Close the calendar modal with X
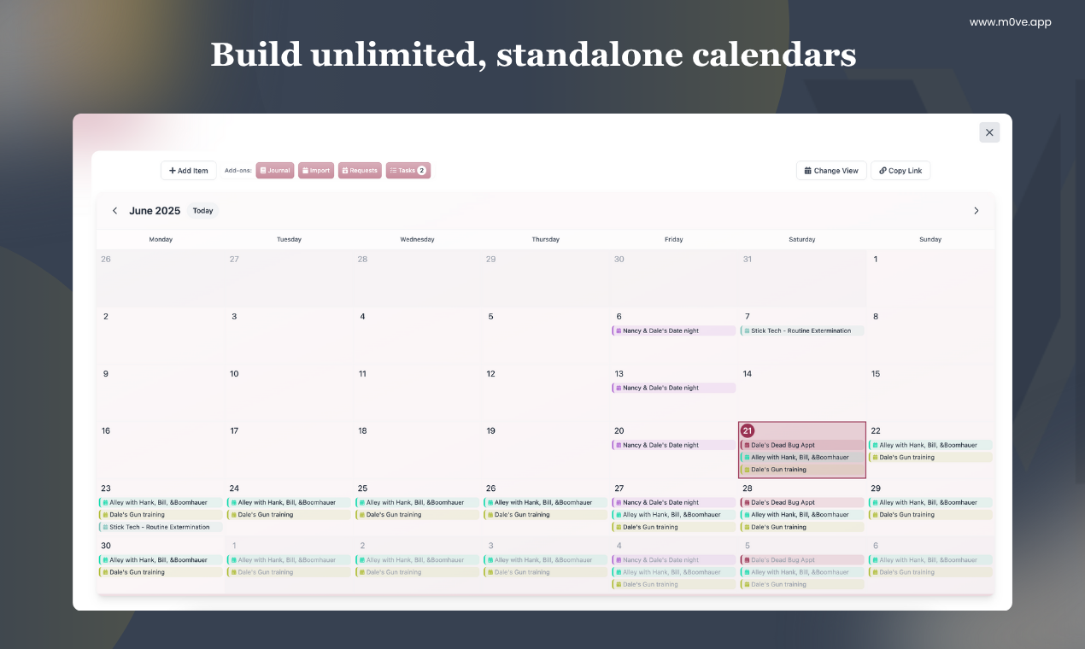The image size is (1085, 649). point(989,132)
